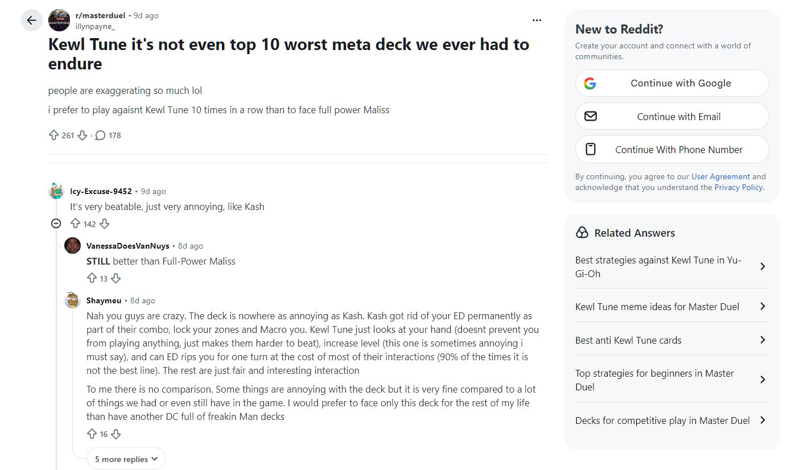
Task: Click Continue with Google button
Action: click(672, 83)
